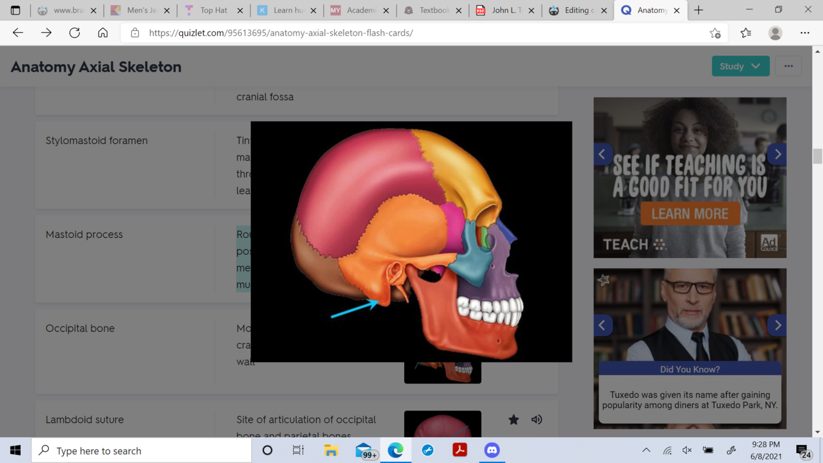Screen dimensions: 823x463
Task: Switch to the Academi tab
Action: [360, 10]
